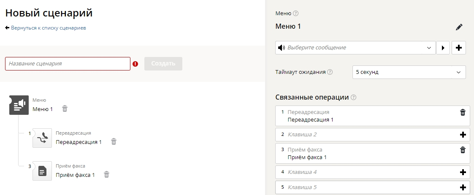
Task: Delete Меню 1 from the scenario tree
Action: pos(65,109)
